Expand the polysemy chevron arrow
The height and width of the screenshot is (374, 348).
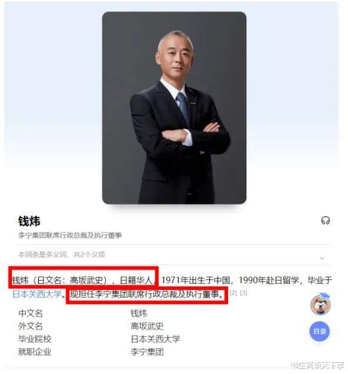point(322,258)
